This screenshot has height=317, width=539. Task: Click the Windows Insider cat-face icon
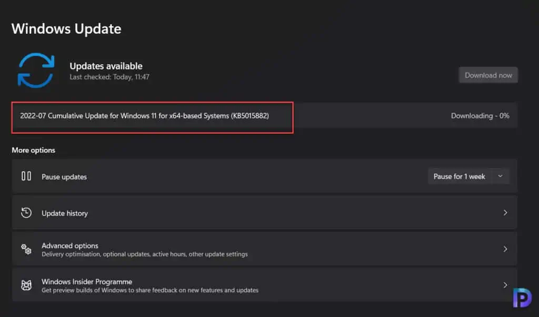click(26, 285)
